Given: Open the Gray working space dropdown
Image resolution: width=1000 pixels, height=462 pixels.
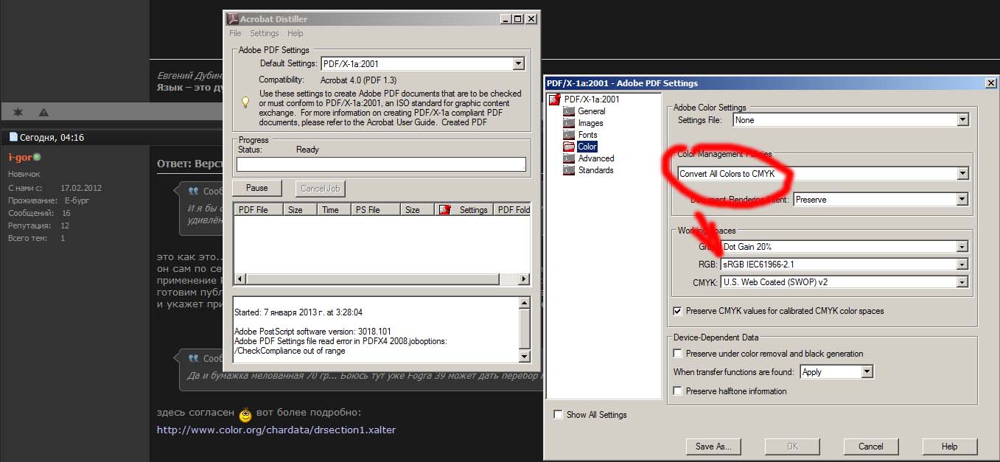Looking at the screenshot, I should [962, 247].
